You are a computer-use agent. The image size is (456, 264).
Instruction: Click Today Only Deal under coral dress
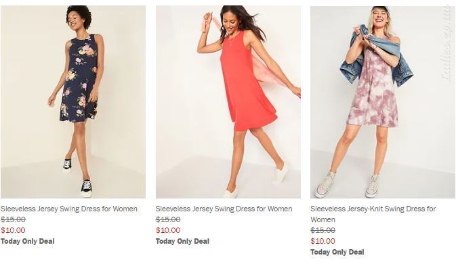pyautogui.click(x=183, y=241)
